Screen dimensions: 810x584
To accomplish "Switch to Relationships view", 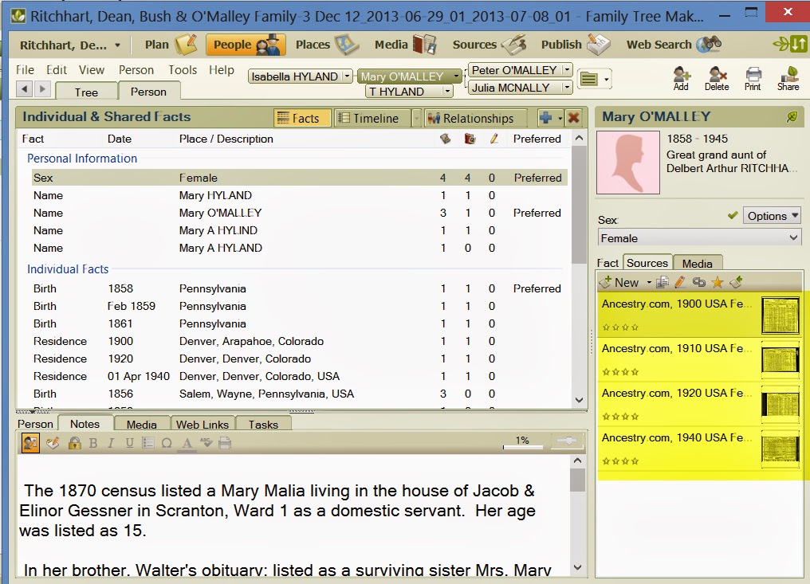I will (476, 118).
